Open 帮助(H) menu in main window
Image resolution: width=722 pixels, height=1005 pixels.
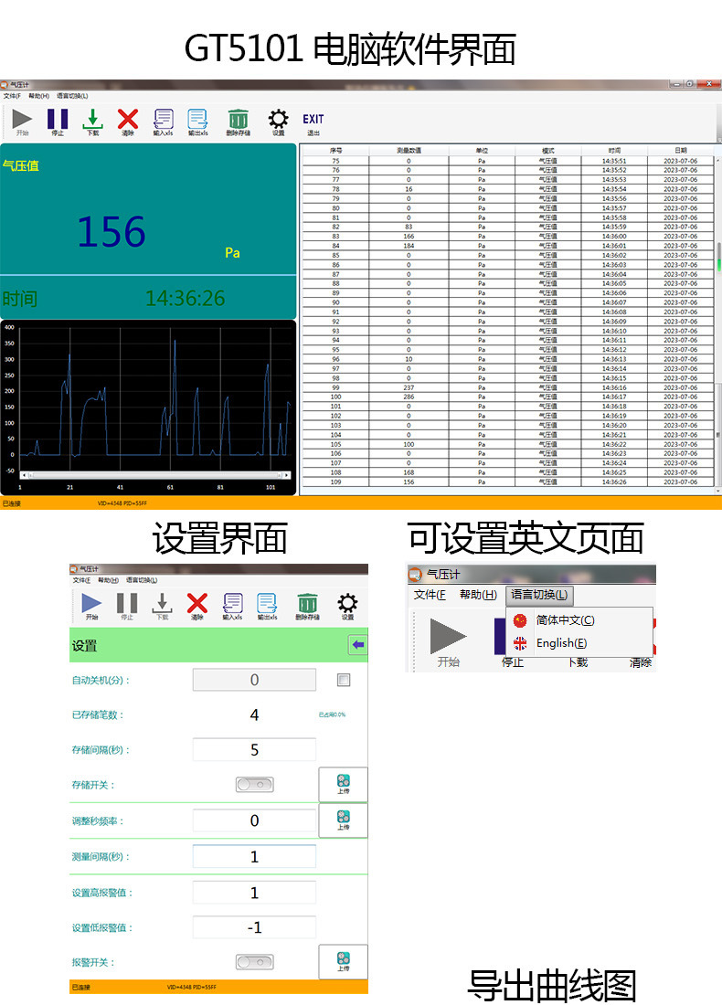(x=38, y=96)
